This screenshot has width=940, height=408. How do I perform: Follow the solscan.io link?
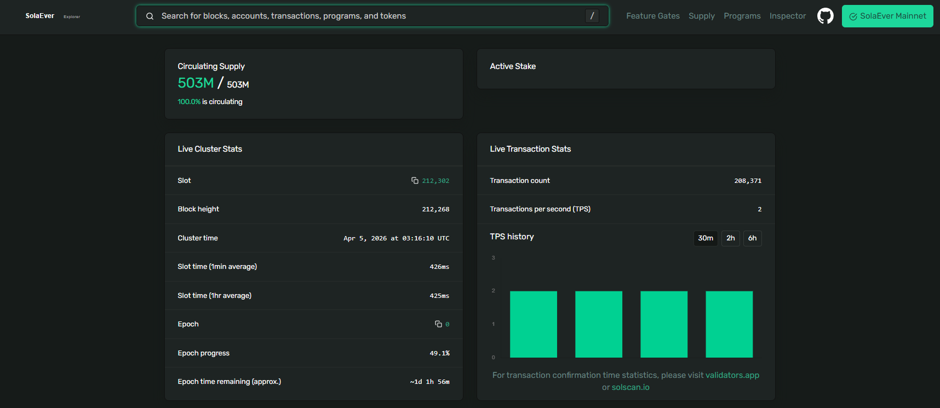[631, 387]
